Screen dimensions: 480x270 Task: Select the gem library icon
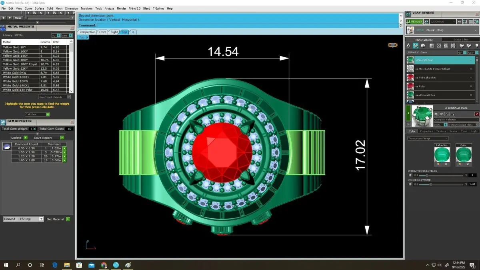(x=416, y=46)
